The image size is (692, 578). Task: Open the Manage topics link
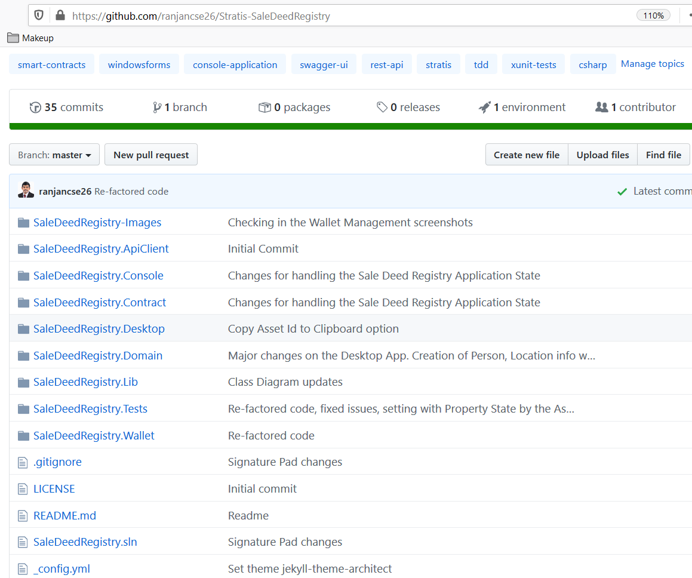click(652, 64)
